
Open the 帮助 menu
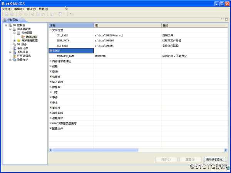(x=43, y=9)
